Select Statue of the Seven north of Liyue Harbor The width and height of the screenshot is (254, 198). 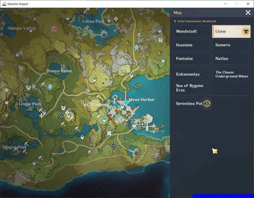point(136,48)
